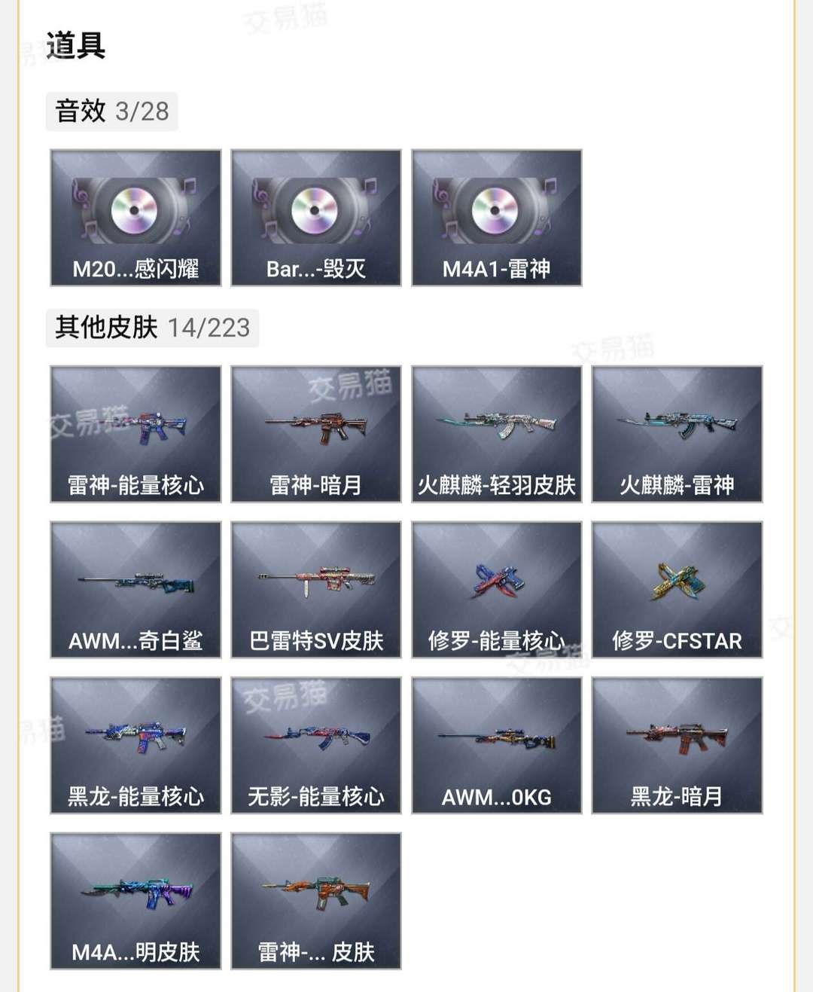Open the M4A1-雷神 sound effect item

pos(497,218)
